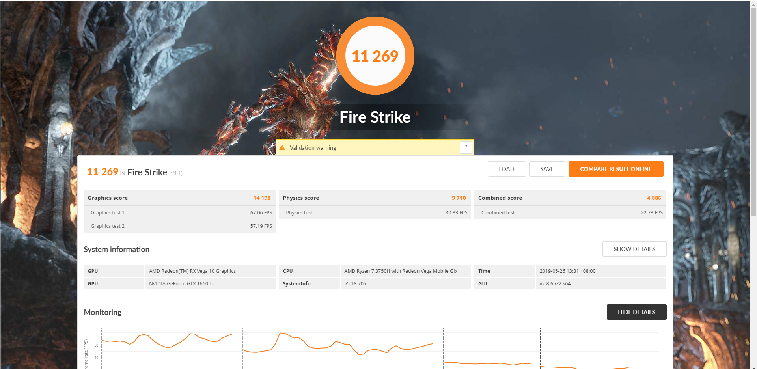
Task: Click the SAVE button
Action: [547, 169]
